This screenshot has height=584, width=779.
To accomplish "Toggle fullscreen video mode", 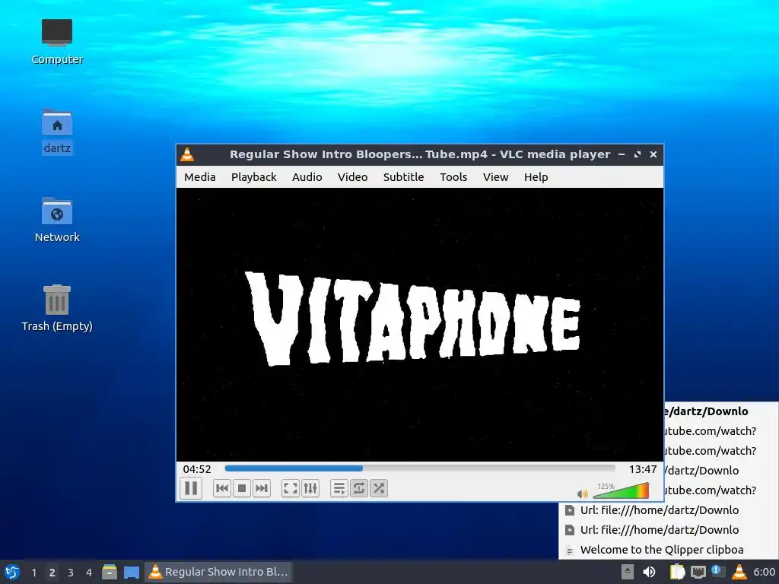I will (x=290, y=489).
